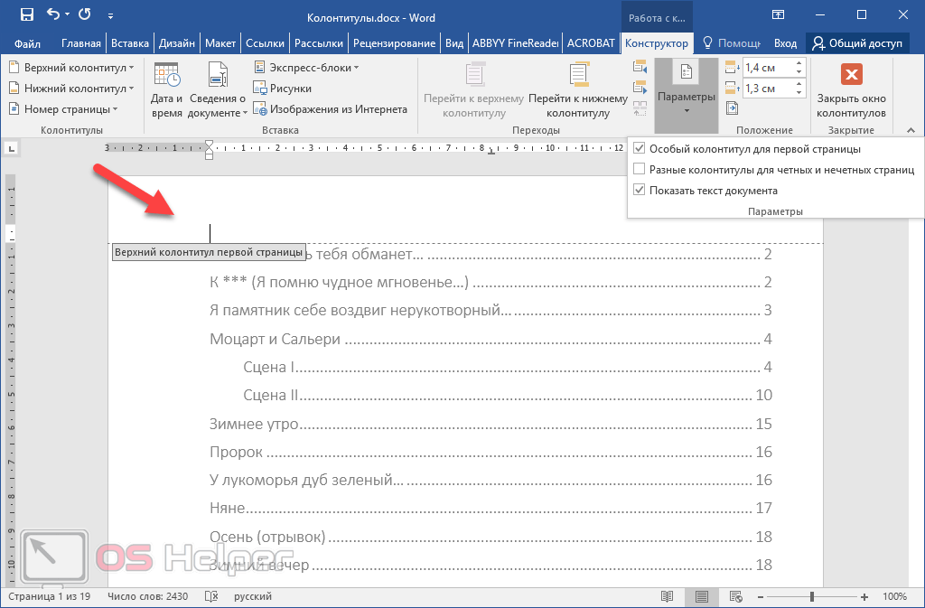The image size is (925, 608).
Task: Click Общий доступ share button
Action: coord(854,43)
